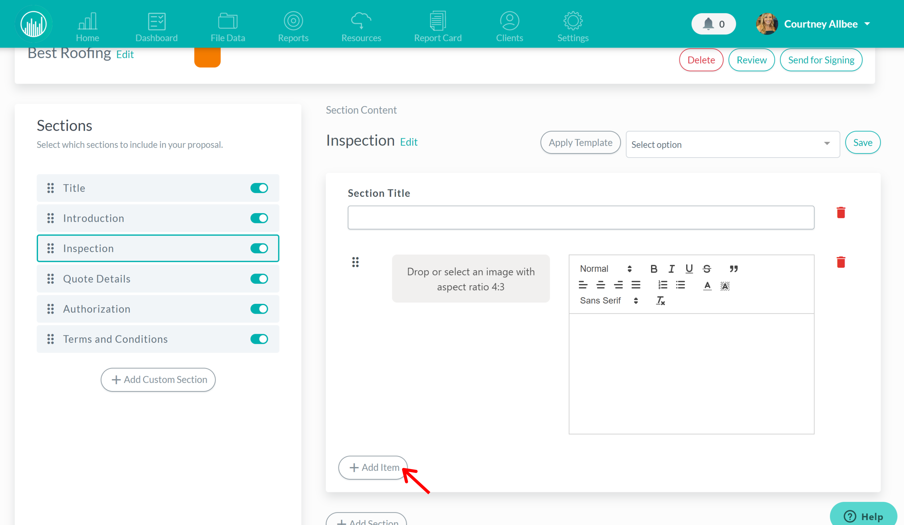Toggle underline formatting
This screenshot has height=525, width=904.
tap(689, 269)
